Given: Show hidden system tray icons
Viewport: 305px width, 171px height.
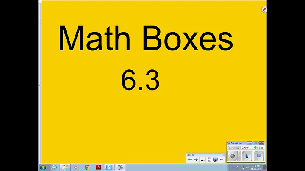Looking at the screenshot, I should point(233,168).
